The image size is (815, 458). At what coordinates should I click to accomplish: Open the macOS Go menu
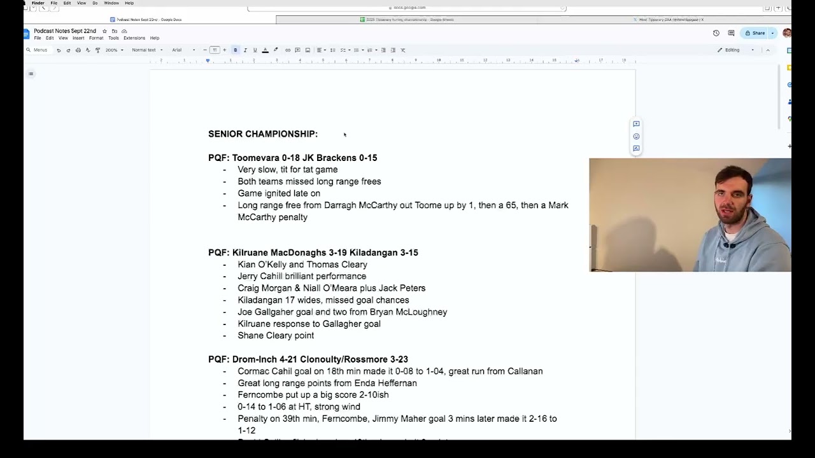pyautogui.click(x=95, y=3)
